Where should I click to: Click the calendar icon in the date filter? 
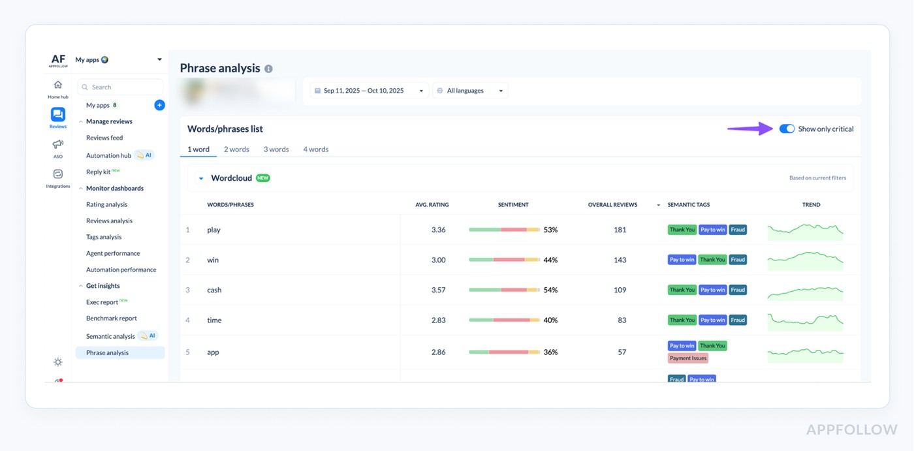(x=317, y=90)
